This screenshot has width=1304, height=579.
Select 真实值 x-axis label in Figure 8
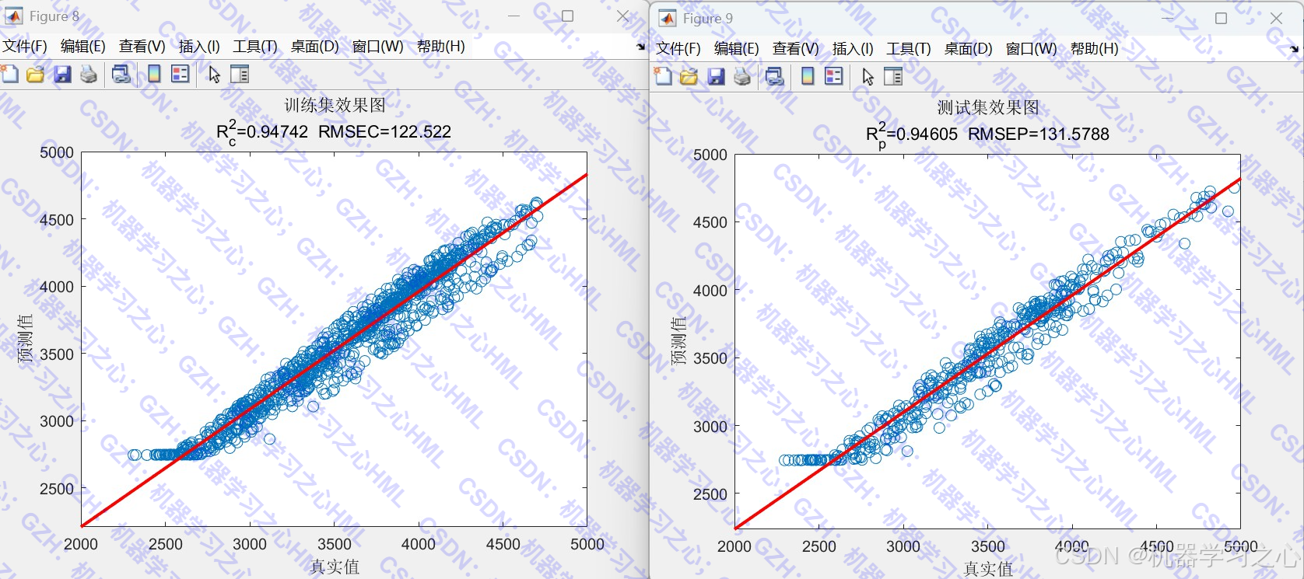pos(335,567)
